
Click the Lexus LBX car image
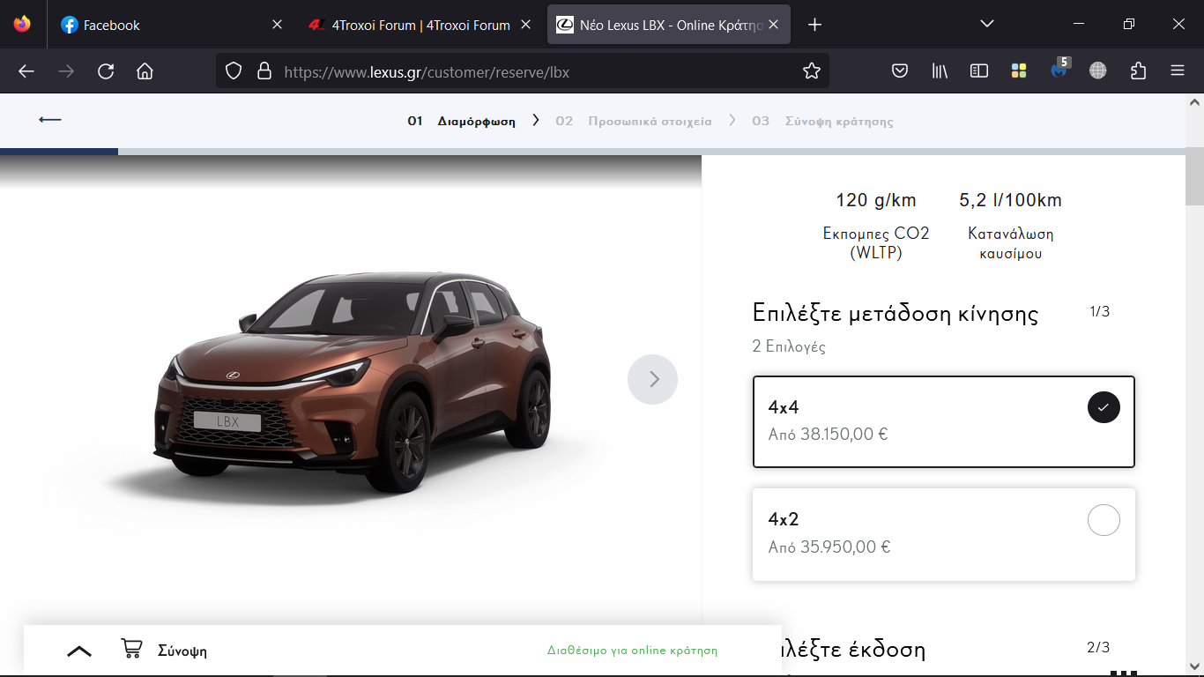click(353, 381)
